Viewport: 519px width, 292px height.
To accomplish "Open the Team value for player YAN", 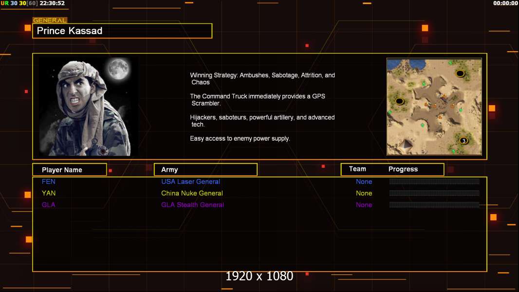I will (364, 193).
